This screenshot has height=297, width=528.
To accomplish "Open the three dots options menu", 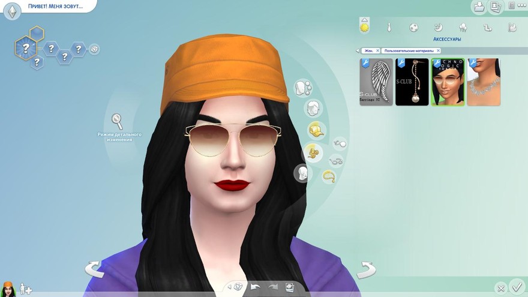I will [521, 5].
